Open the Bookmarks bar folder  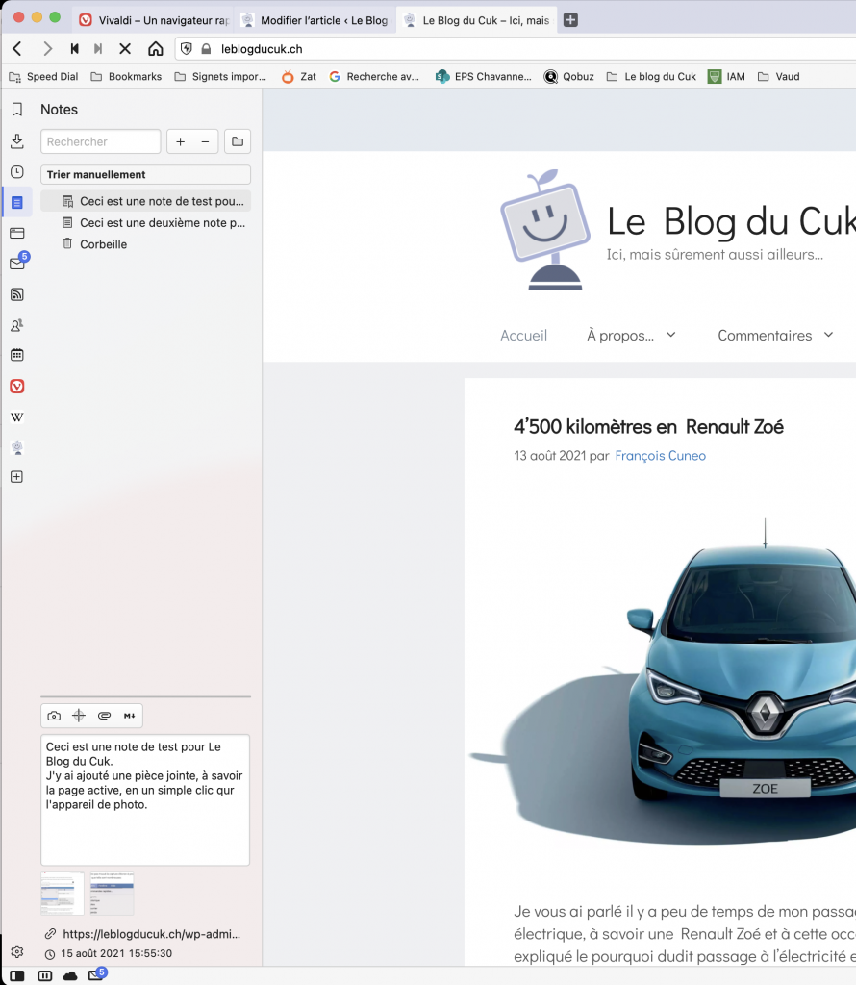[126, 77]
